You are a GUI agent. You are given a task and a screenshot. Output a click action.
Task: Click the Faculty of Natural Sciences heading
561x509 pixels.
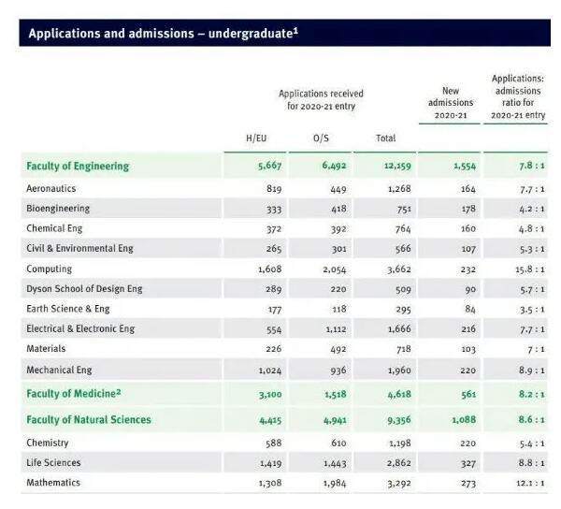[x=89, y=419]
